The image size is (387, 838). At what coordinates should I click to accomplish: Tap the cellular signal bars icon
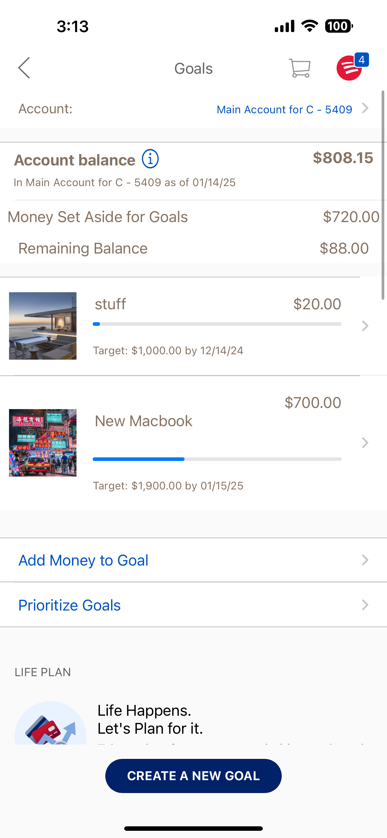point(284,26)
